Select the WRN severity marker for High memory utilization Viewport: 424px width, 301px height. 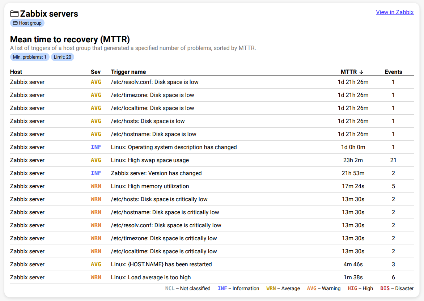[96, 186]
